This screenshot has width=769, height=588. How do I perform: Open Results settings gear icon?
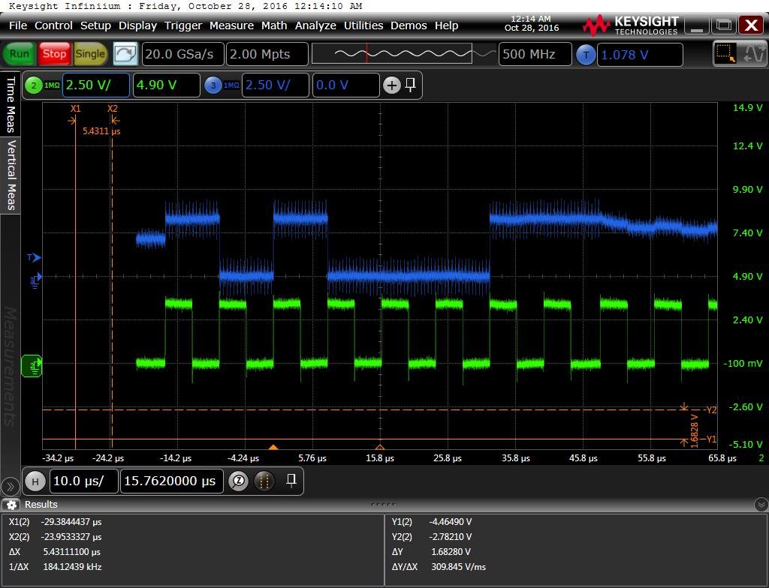11,505
